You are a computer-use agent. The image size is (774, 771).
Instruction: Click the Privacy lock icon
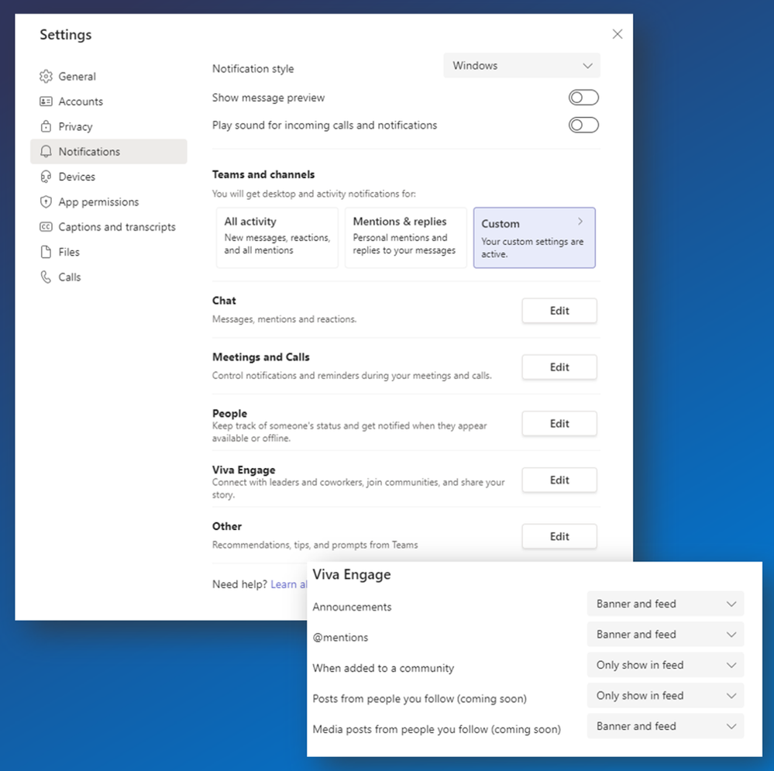click(46, 126)
